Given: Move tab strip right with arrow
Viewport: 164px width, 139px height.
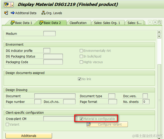Looking at the screenshot, I should (x=155, y=22).
